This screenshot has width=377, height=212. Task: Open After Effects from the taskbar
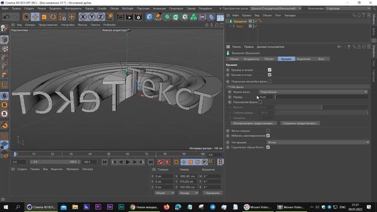pyautogui.click(x=110, y=207)
